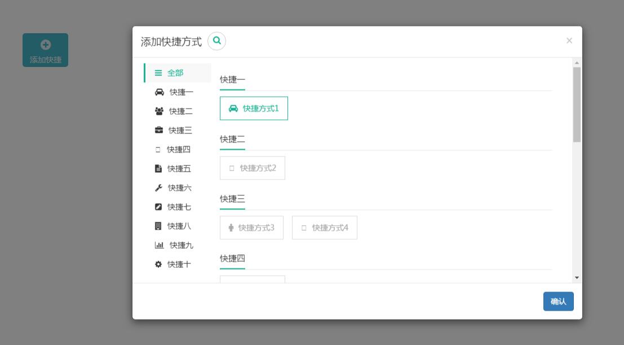This screenshot has height=345, width=624.
Task: Click the bar chart icon for 快捷九
Action: (x=158, y=245)
